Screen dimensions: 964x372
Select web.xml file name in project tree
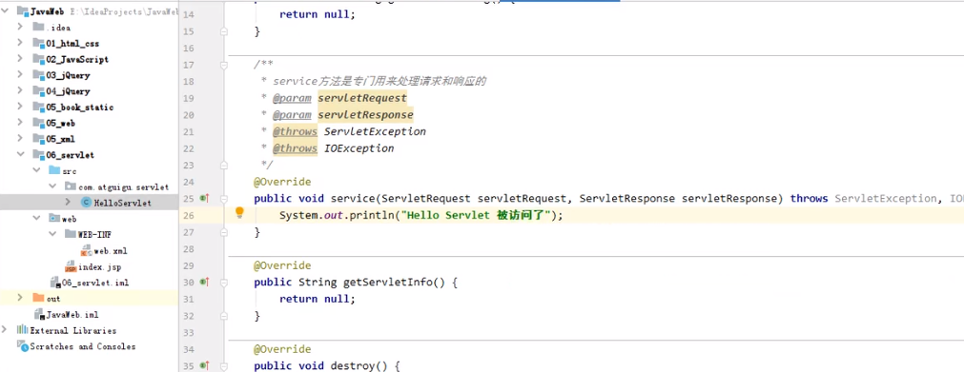pyautogui.click(x=110, y=250)
